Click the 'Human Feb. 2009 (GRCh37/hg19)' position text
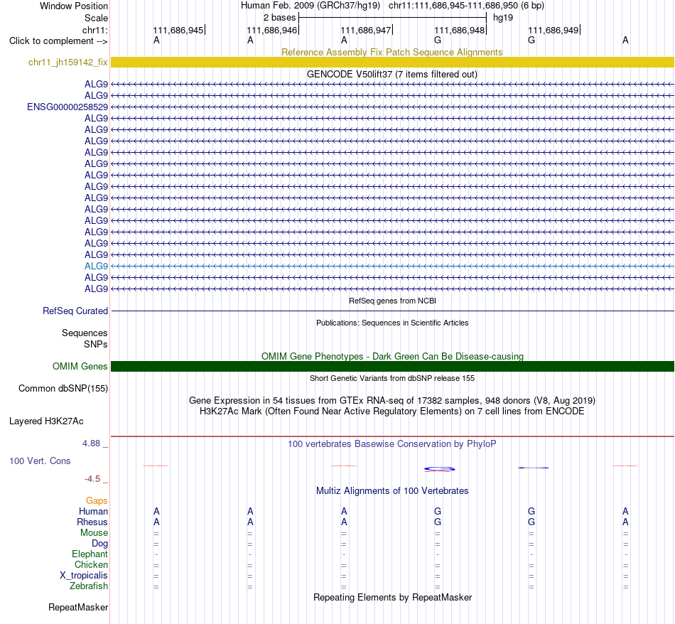This screenshot has width=675, height=624. [310, 6]
